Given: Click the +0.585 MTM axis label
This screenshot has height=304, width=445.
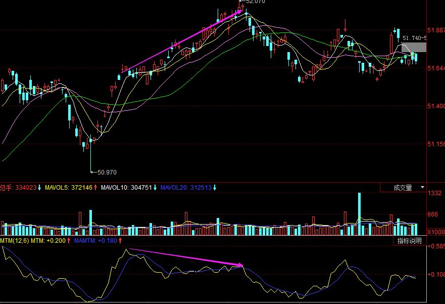Looking at the screenshot, I should 435,247.
